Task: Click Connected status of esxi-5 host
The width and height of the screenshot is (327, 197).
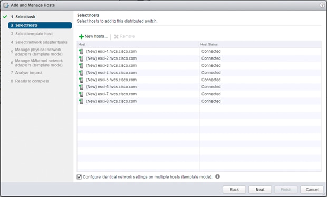Action: [211, 80]
